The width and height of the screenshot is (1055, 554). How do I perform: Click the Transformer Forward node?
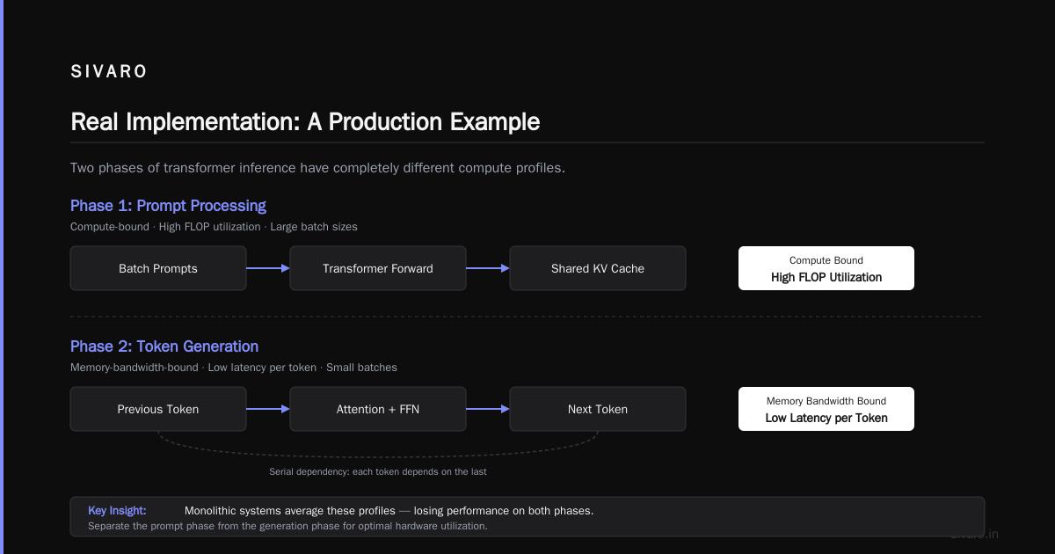(378, 268)
